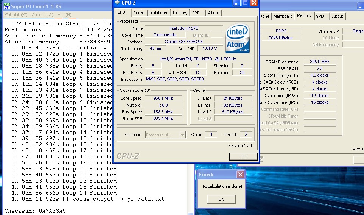Switch to the Mainboard tab in front CPU-Z
Screen dimensions: 364x215
click(159, 13)
